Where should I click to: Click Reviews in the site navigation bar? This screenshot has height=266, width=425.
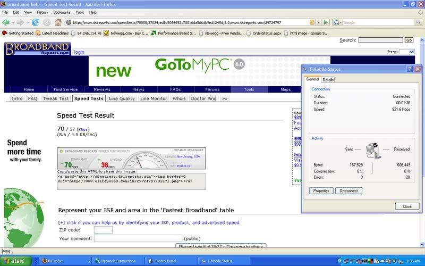tap(102, 89)
